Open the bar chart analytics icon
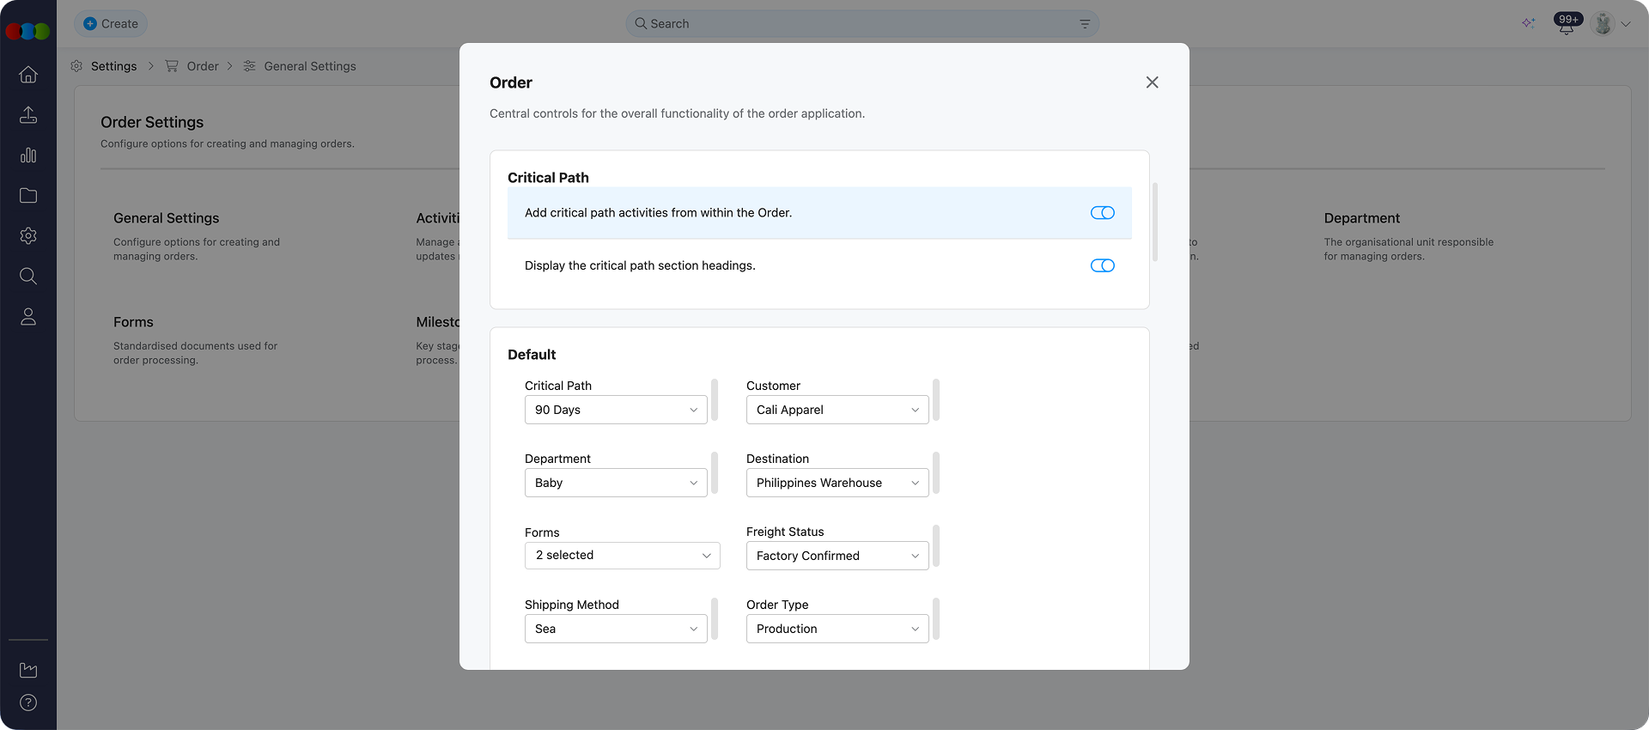Screen dimensions: 1649x730 pos(28,155)
